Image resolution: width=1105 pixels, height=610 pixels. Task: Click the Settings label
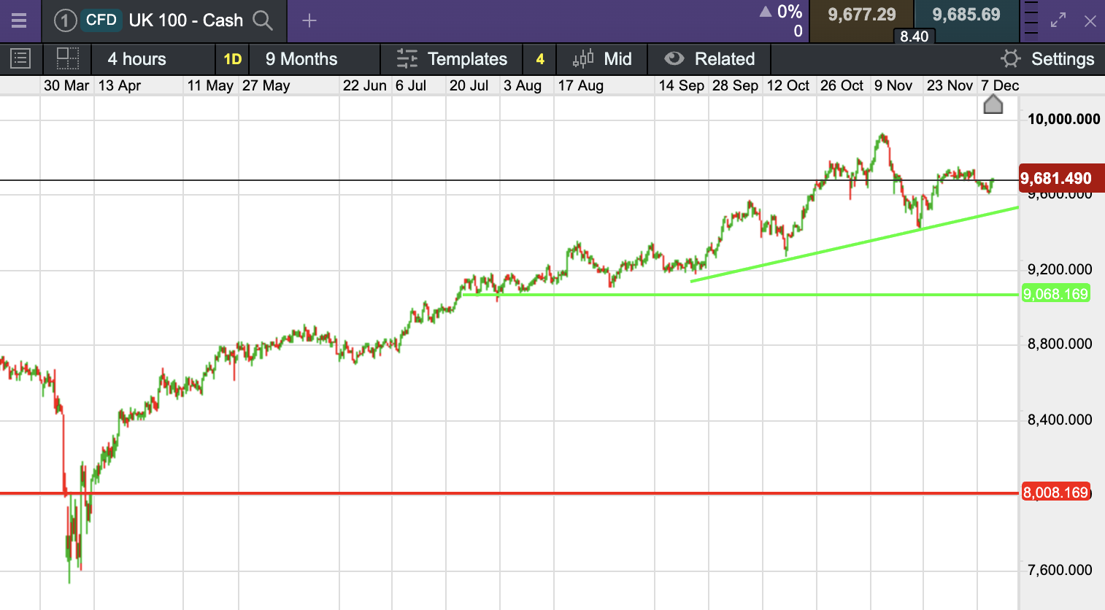click(1063, 59)
